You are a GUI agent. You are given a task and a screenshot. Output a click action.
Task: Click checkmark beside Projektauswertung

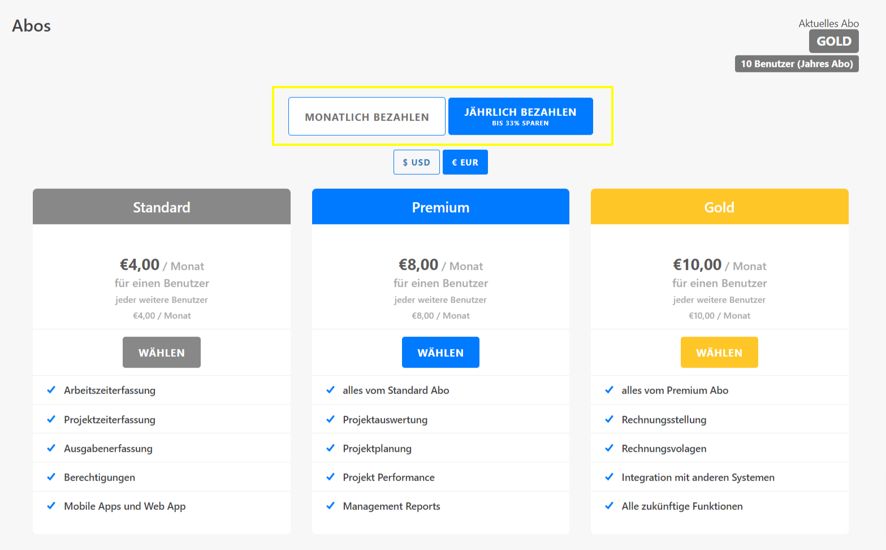330,419
